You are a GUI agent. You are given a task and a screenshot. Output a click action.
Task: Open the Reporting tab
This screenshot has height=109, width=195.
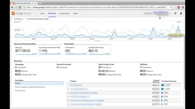[52, 13]
